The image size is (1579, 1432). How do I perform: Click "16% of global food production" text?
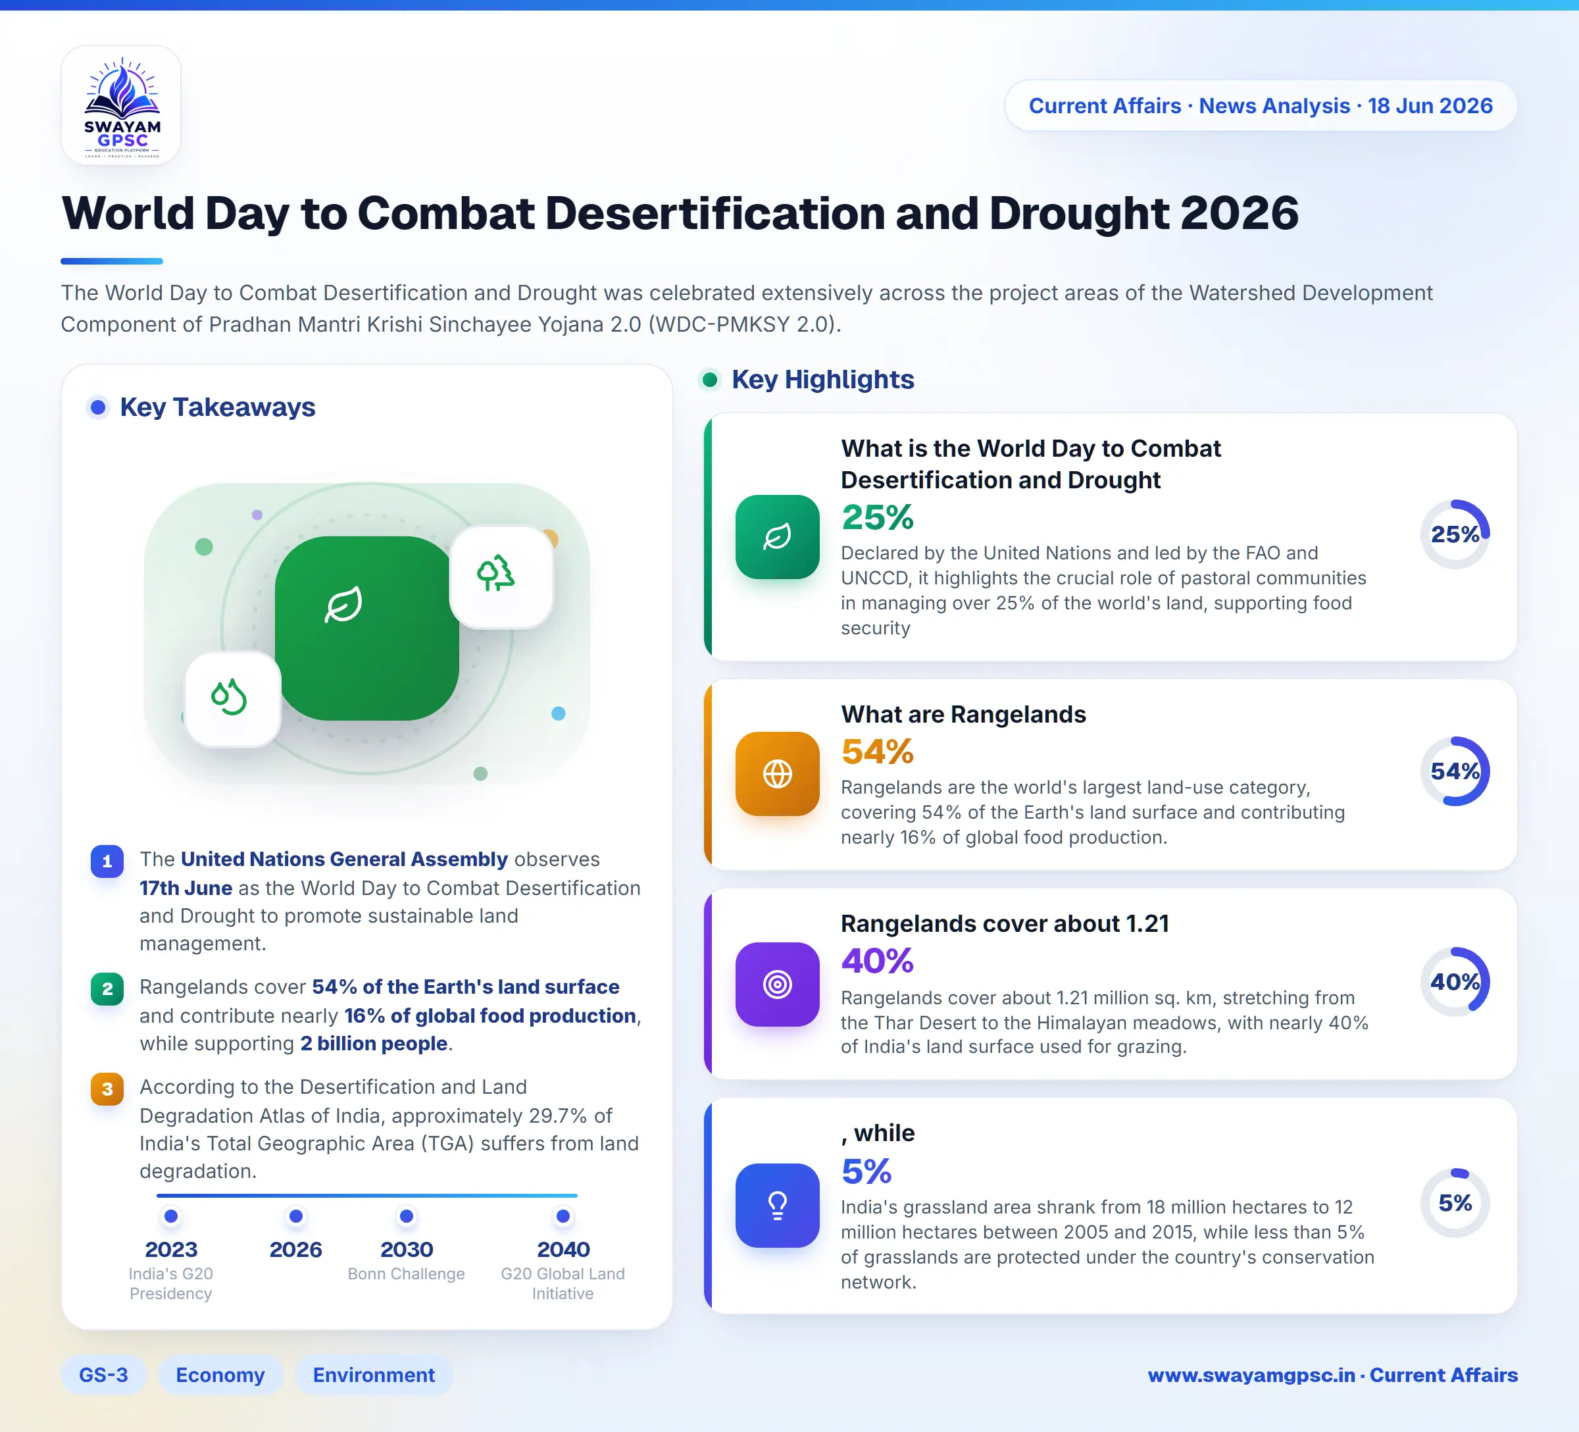[x=489, y=1016]
